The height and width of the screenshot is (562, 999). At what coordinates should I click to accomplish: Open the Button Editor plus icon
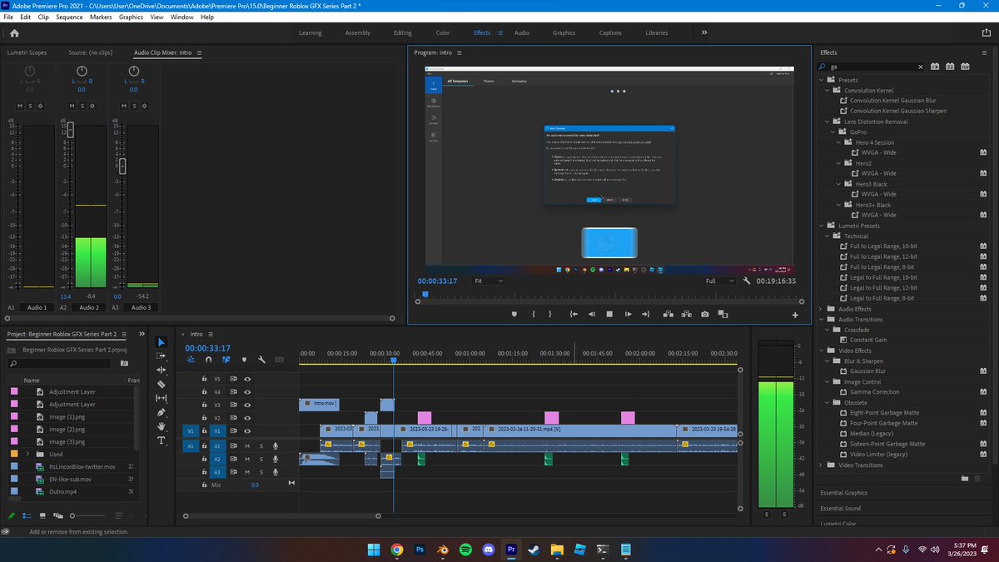(x=795, y=315)
